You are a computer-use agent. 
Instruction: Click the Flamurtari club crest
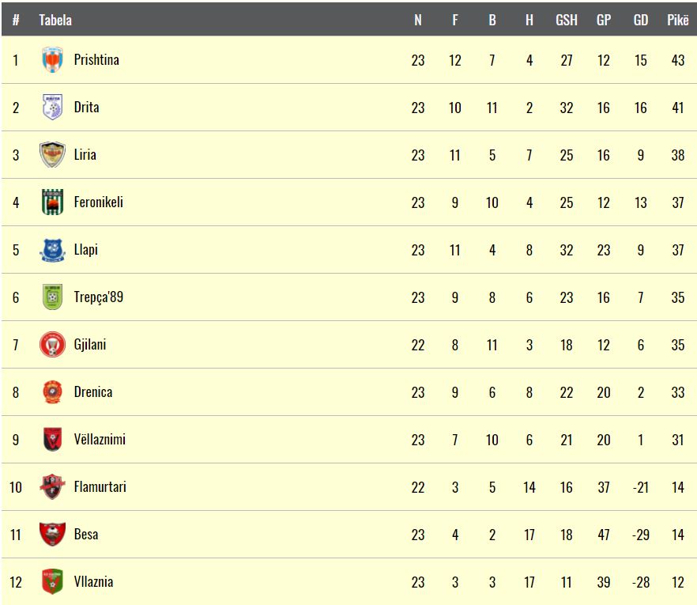coord(52,486)
